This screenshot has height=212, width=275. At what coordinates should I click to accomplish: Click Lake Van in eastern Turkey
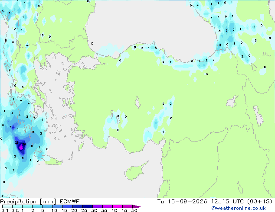pos(232,101)
